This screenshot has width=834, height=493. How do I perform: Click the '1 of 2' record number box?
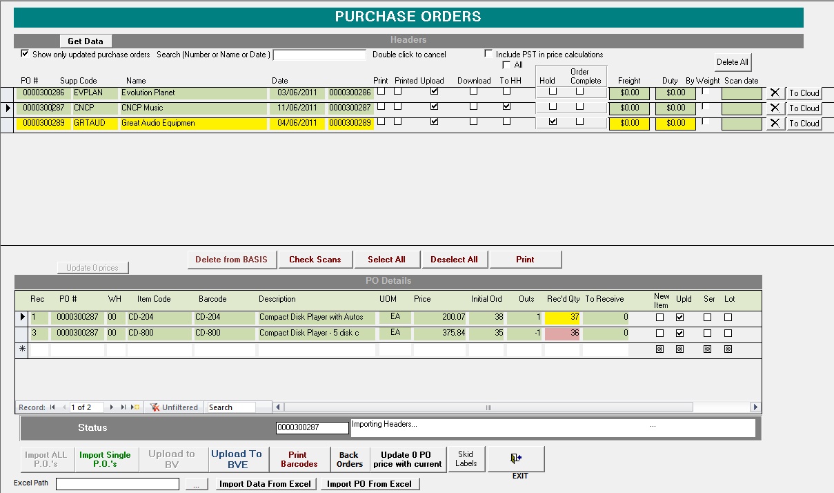pyautogui.click(x=86, y=407)
